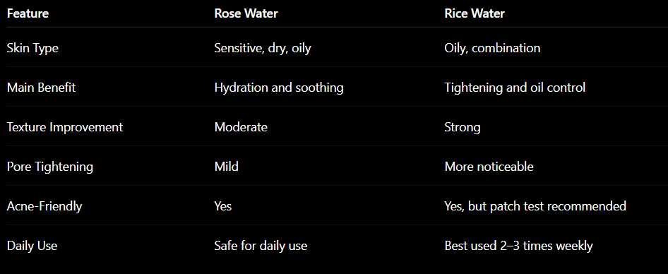Click 'Yes, but patch test recommended' cell

(535, 207)
